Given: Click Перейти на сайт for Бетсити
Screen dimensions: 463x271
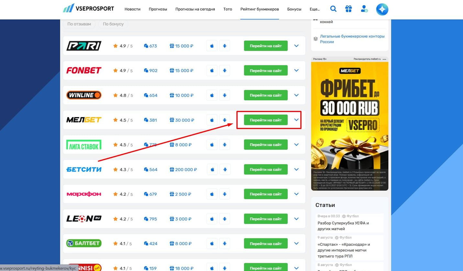Looking at the screenshot, I should pyautogui.click(x=266, y=169).
